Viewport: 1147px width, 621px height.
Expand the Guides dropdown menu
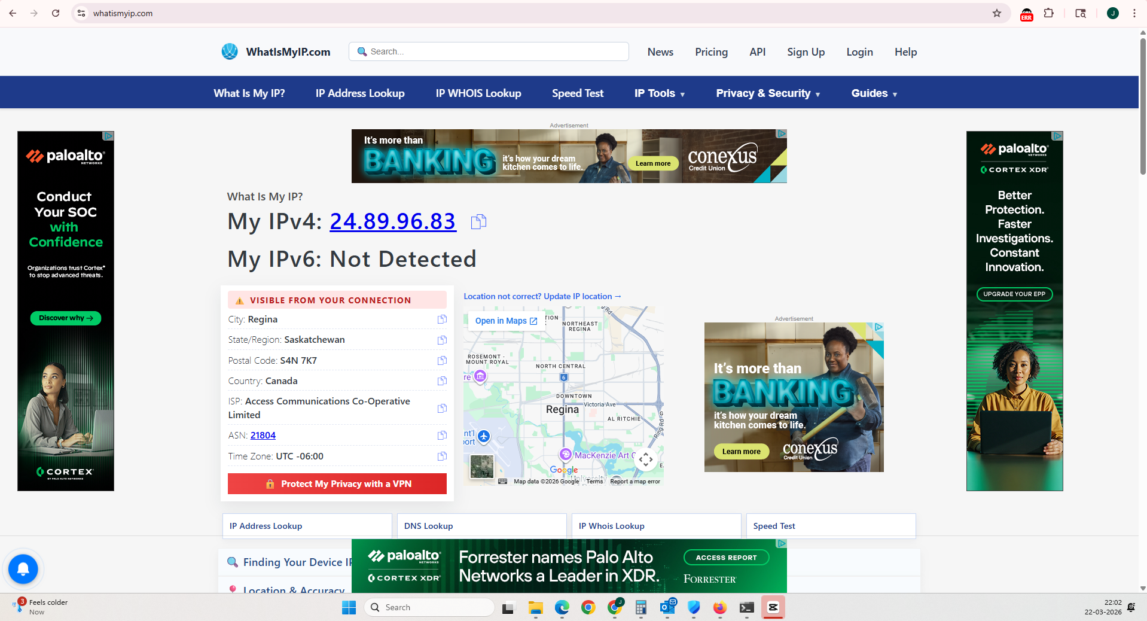coord(874,93)
